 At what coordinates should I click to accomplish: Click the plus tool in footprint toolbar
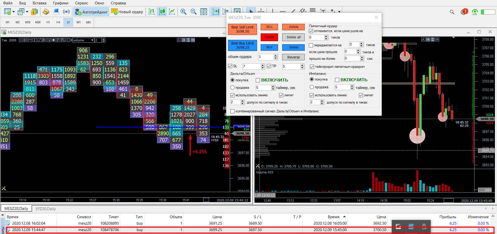tap(21, 40)
